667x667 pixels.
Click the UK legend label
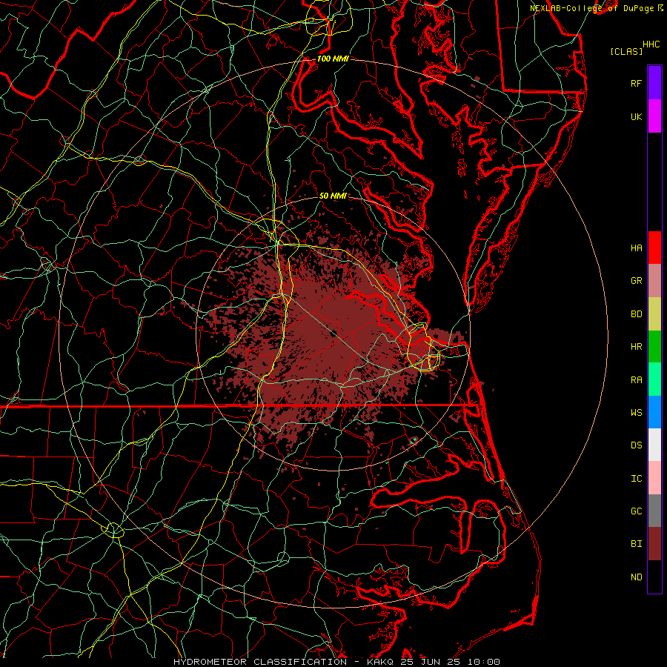[x=636, y=116]
